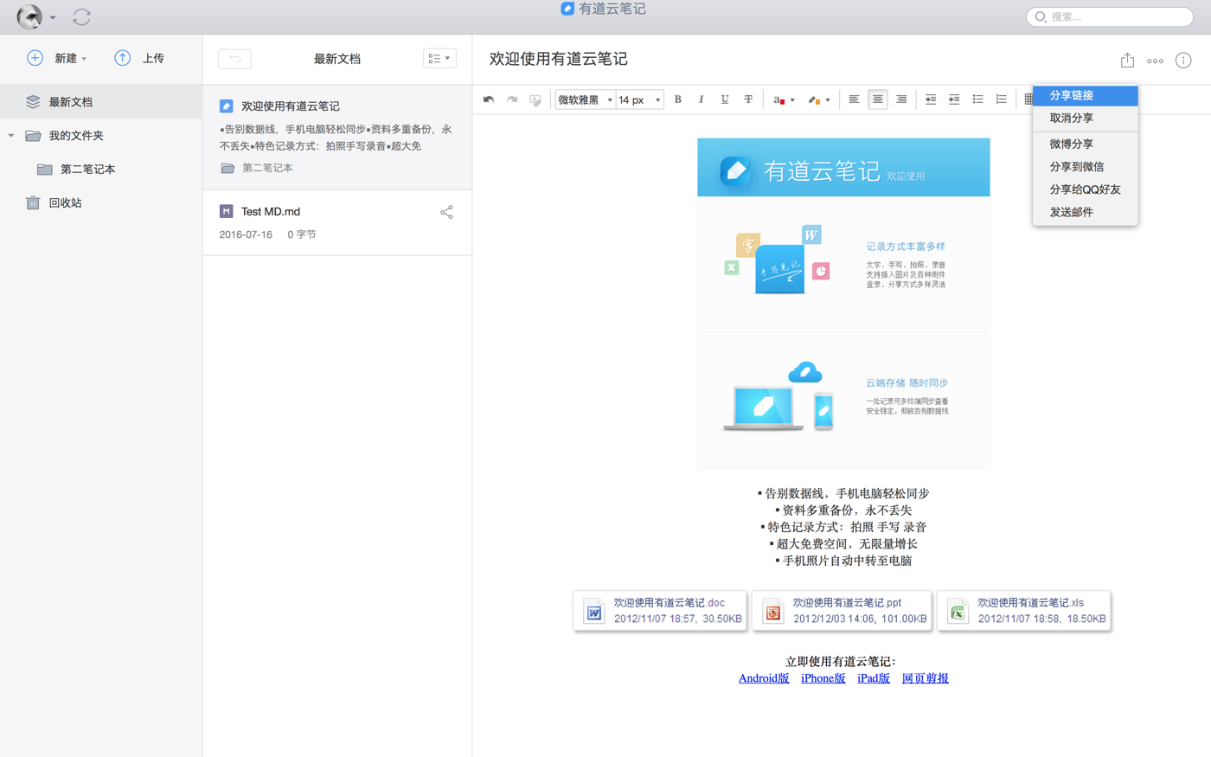Toggle center alignment
This screenshot has height=757, width=1211.
click(877, 99)
